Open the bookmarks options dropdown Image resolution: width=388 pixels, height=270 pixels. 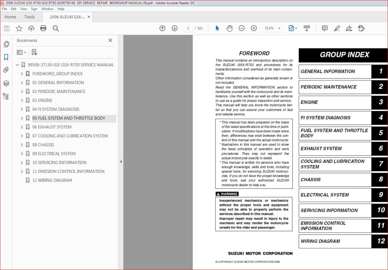point(21,52)
